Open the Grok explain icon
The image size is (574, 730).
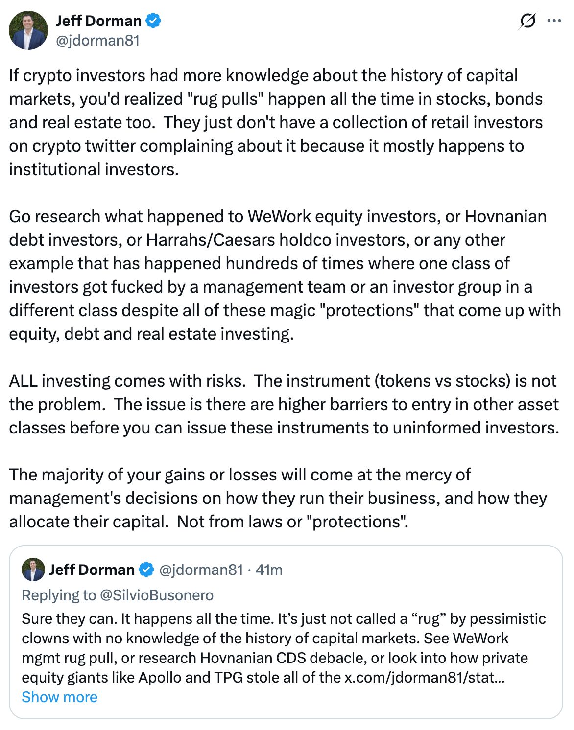[x=527, y=21]
